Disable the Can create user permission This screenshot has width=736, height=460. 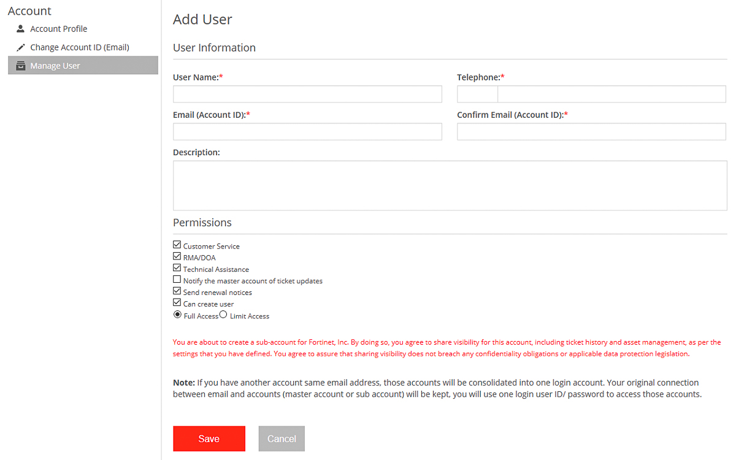177,302
